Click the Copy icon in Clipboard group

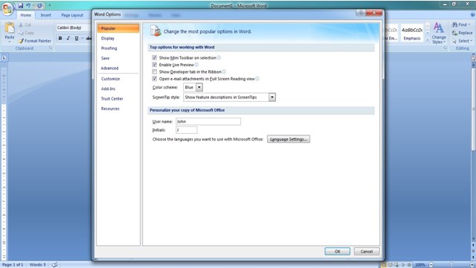[x=21, y=33]
